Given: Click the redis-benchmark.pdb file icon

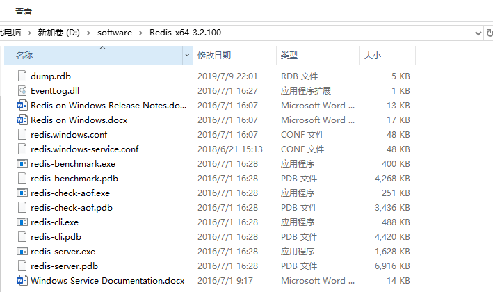Looking at the screenshot, I should [22, 179].
